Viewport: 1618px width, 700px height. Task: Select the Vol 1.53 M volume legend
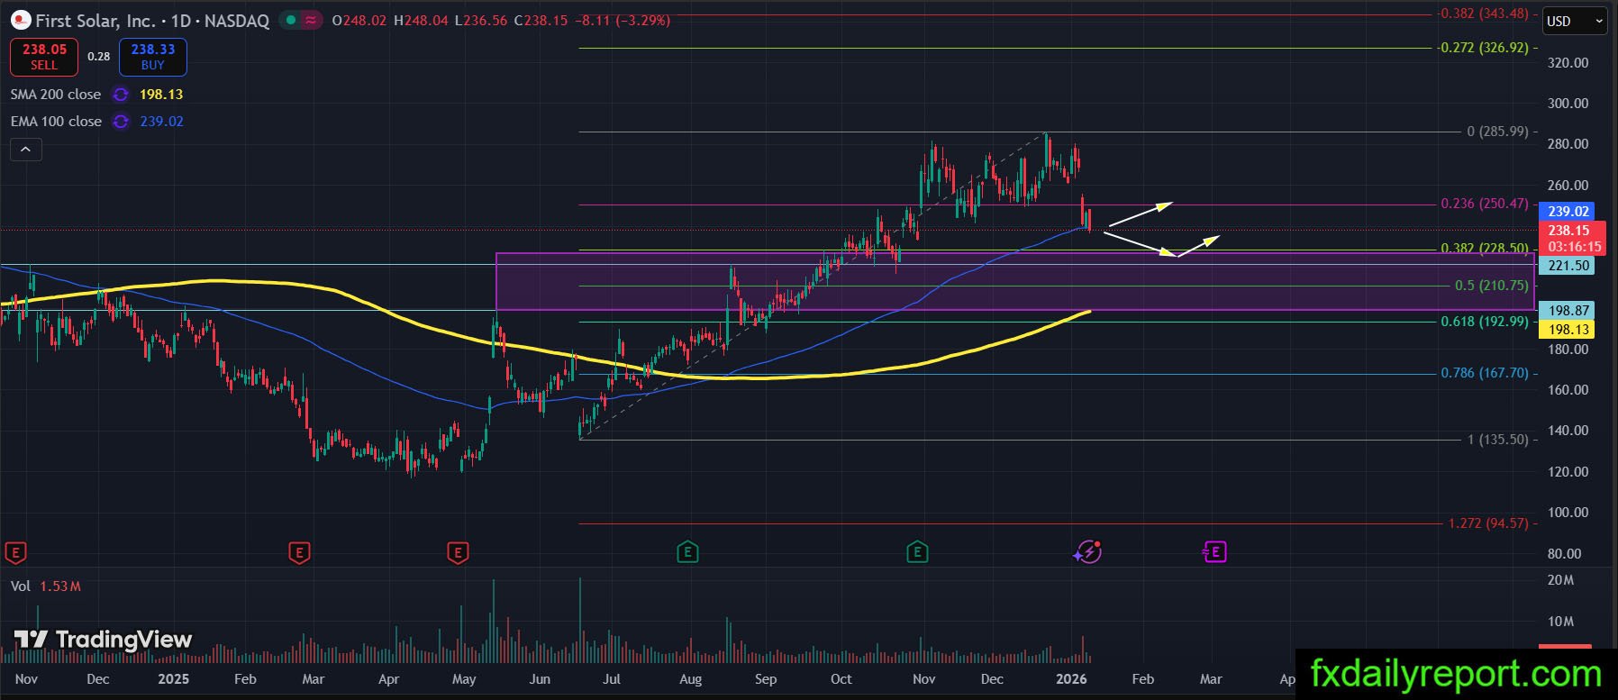[x=46, y=586]
